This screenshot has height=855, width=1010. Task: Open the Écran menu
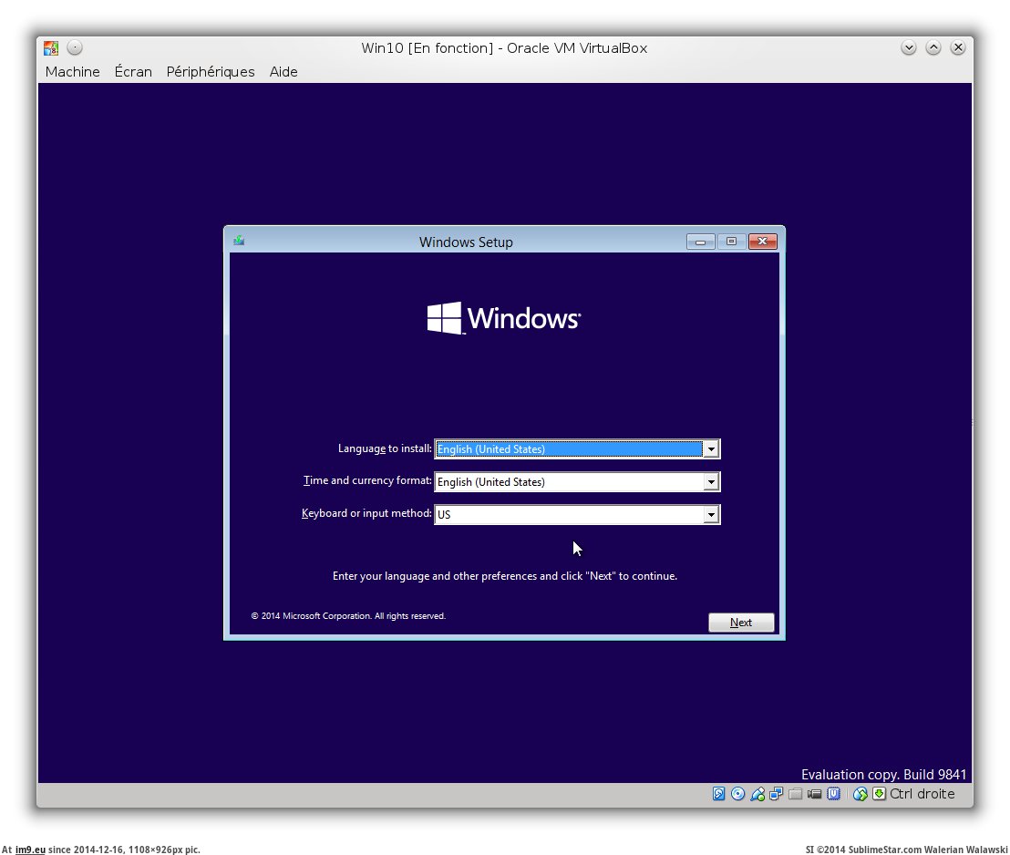point(133,72)
